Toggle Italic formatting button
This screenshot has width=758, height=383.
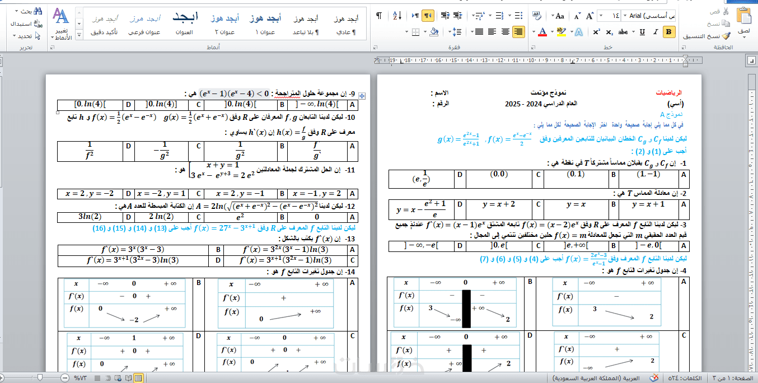(x=655, y=32)
